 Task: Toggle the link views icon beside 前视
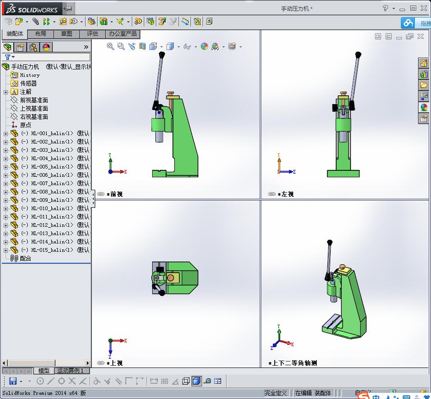(101, 194)
